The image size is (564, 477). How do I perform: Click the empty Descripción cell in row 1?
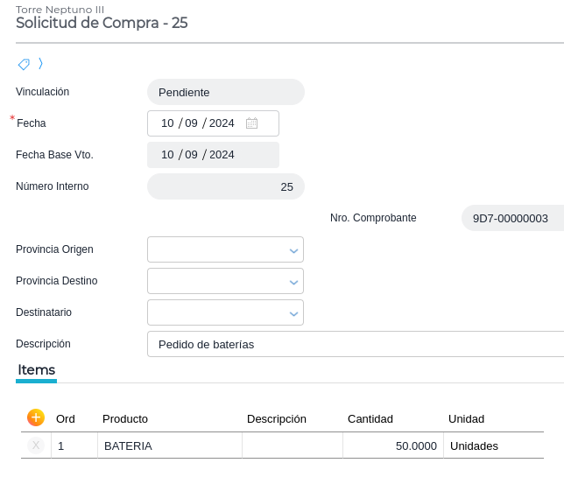point(292,445)
